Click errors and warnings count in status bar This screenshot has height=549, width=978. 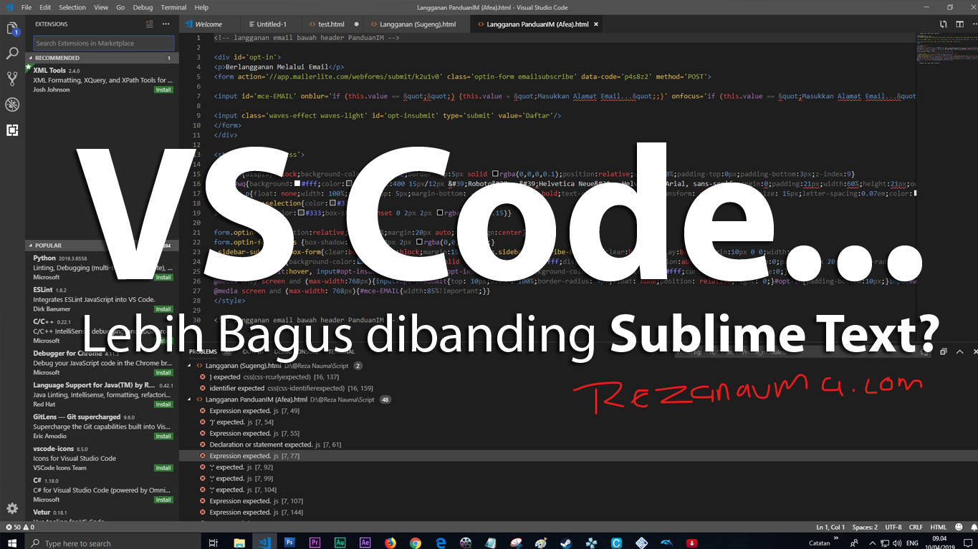pyautogui.click(x=19, y=527)
